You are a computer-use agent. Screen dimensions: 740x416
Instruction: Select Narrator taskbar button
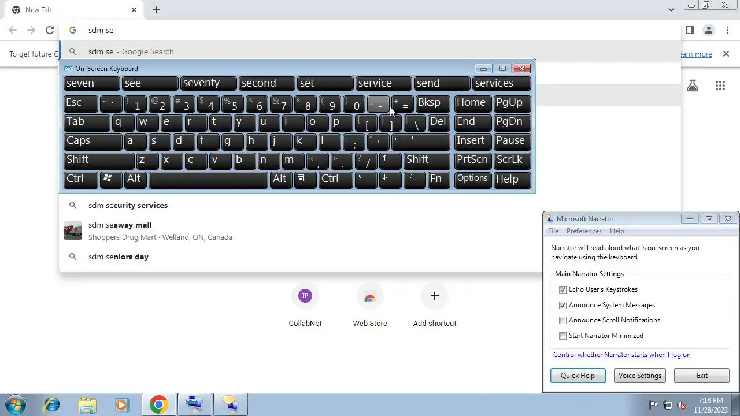point(230,404)
